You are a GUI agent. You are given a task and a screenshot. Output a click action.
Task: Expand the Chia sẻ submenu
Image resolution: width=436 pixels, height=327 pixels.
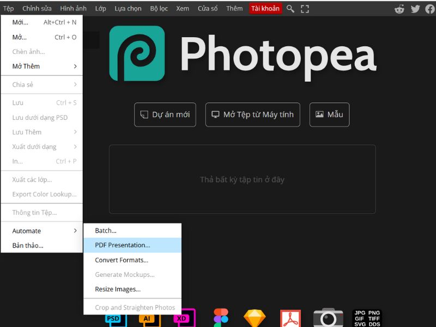(42, 84)
